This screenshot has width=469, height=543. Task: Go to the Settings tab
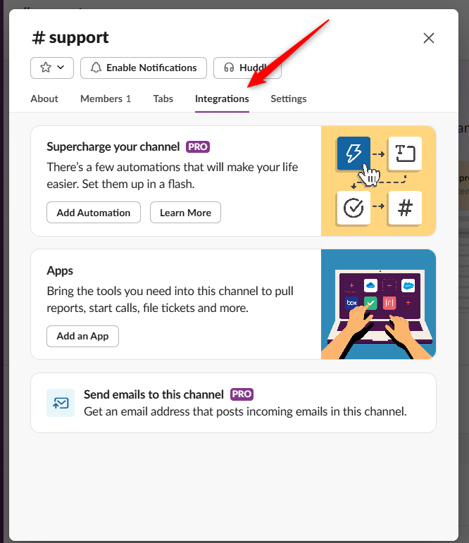[288, 99]
